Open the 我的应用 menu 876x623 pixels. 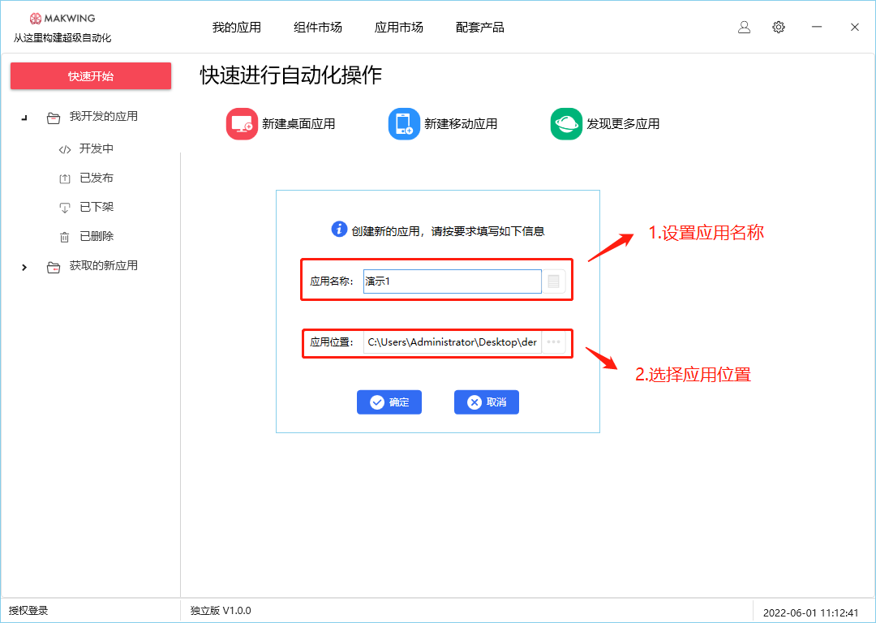(x=237, y=28)
